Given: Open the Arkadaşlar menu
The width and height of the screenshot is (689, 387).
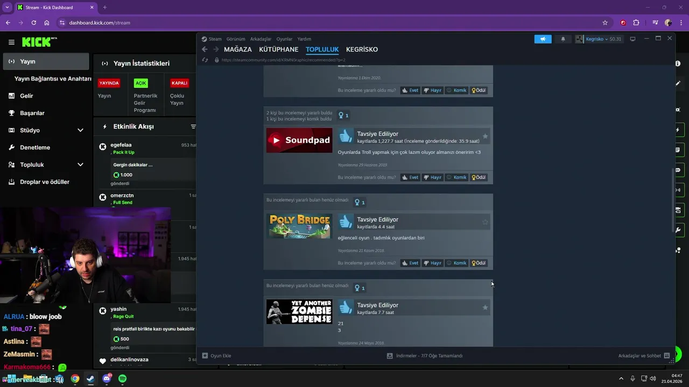Looking at the screenshot, I should (x=261, y=39).
